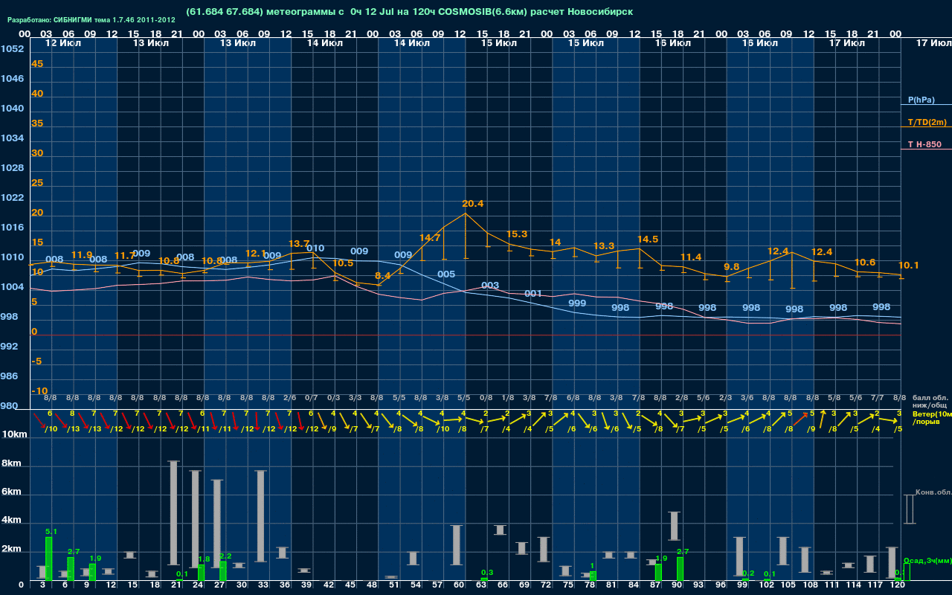952x595 pixels.
Task: Click the 14.7 temperature label
Action: click(x=430, y=238)
